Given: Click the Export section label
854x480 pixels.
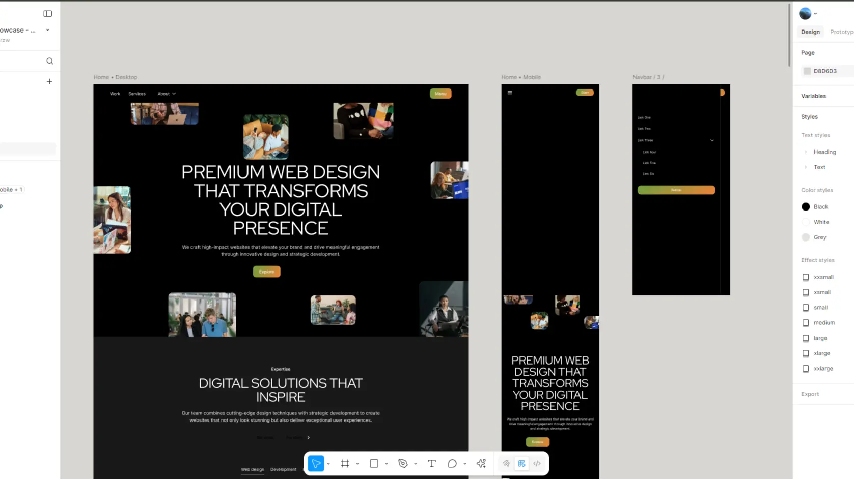Looking at the screenshot, I should pos(810,394).
